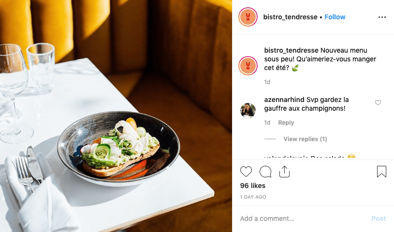This screenshot has width=394, height=232.
Task: View the list of 96 likes
Action: [x=252, y=186]
